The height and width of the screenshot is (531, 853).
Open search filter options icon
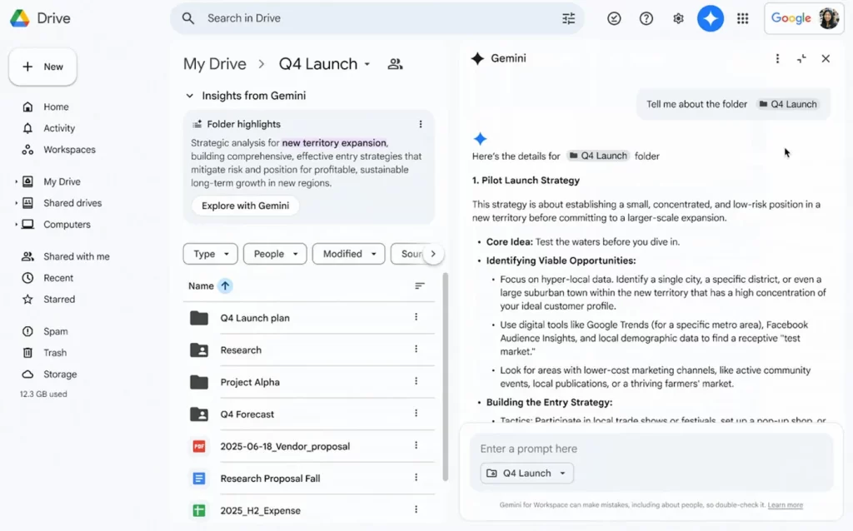pyautogui.click(x=568, y=17)
